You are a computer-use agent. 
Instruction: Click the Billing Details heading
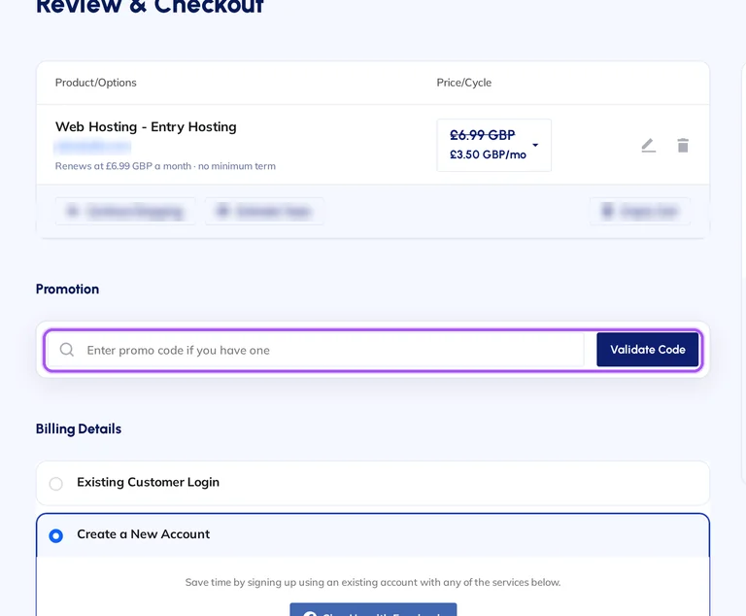coord(79,428)
